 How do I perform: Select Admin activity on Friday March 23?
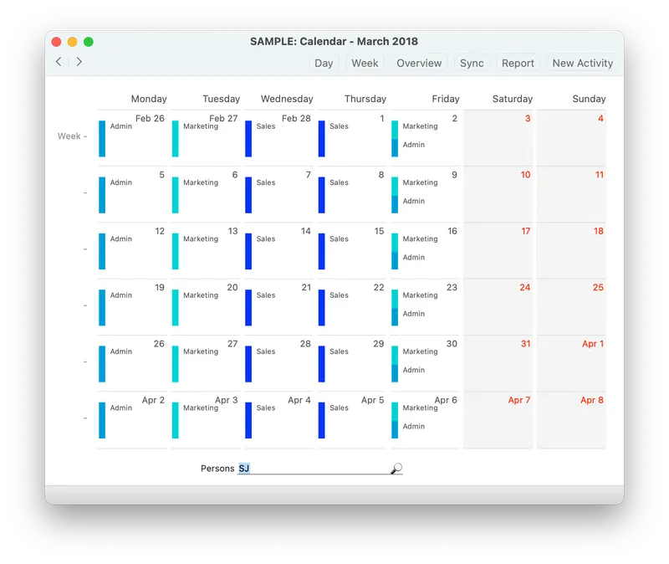(413, 314)
